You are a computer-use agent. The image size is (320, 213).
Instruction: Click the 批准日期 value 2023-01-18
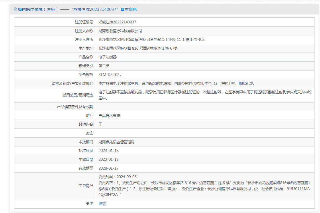(108, 150)
